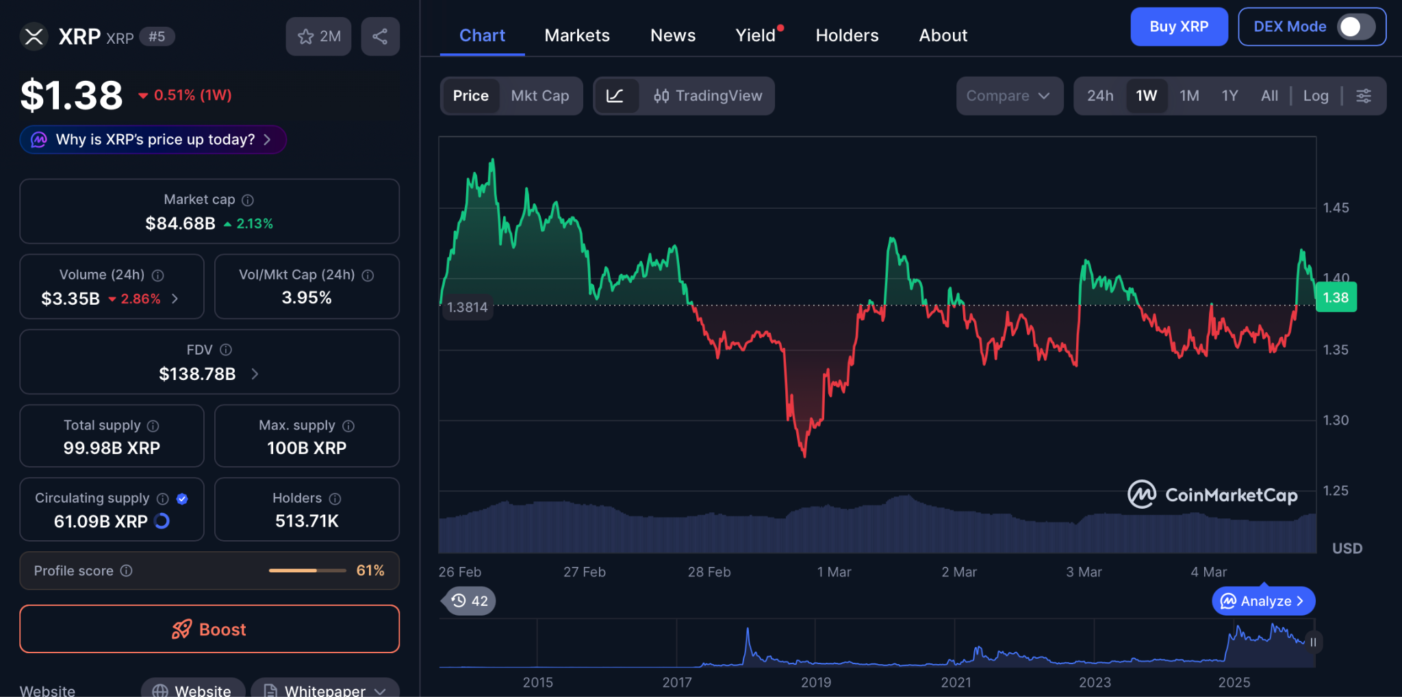This screenshot has width=1402, height=697.
Task: Open the Compare dropdown
Action: pyautogui.click(x=1008, y=96)
